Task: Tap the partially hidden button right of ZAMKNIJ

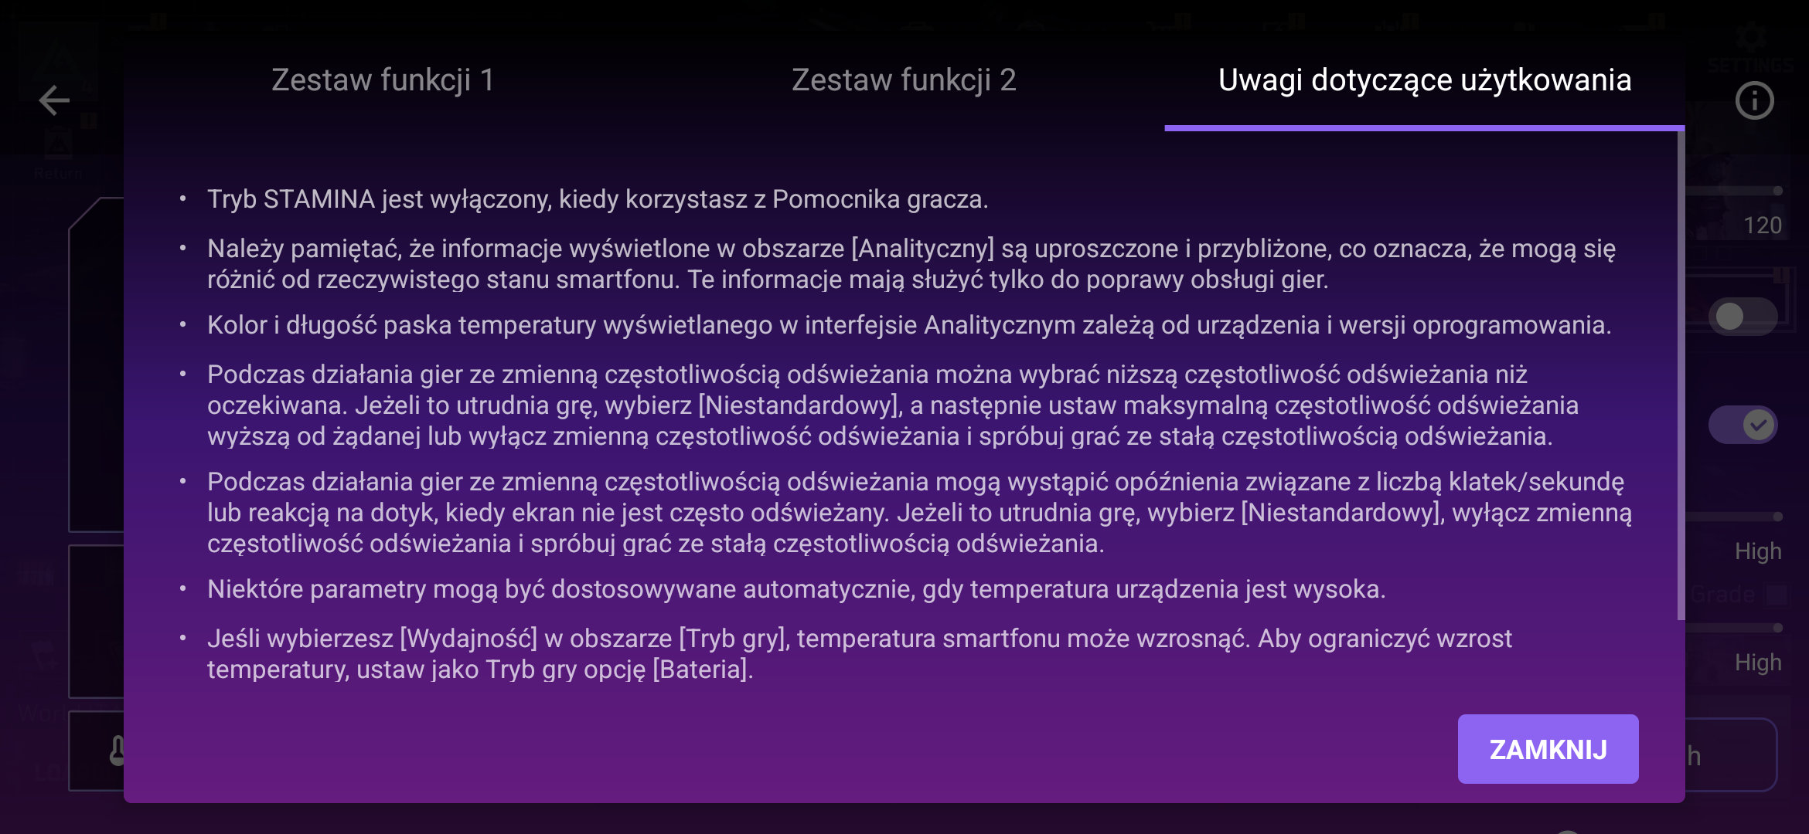Action: click(1732, 754)
